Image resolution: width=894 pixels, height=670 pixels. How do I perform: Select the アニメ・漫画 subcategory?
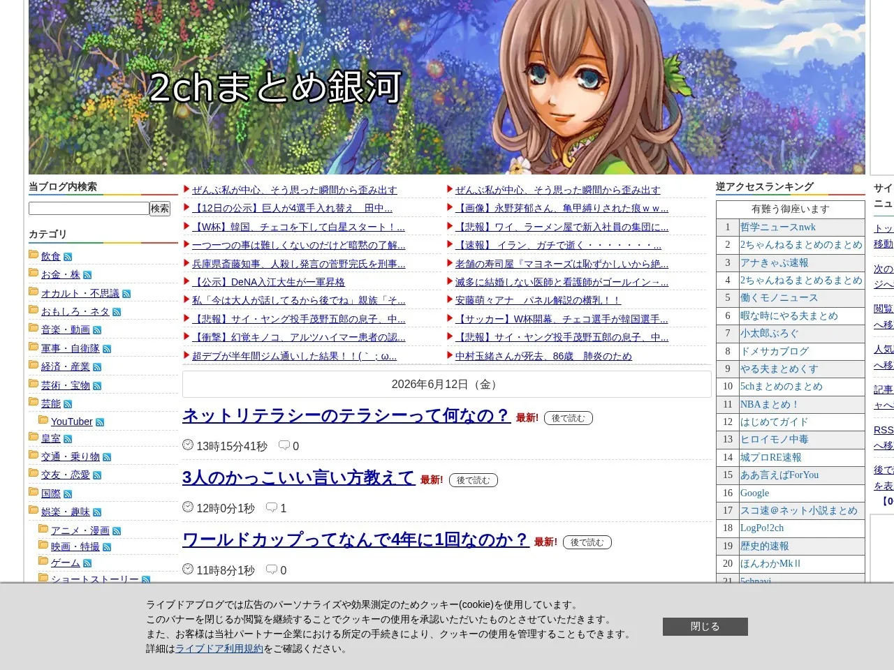point(80,530)
